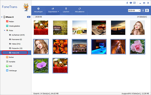Maximize the FoneTrans window

[x=144, y=3]
